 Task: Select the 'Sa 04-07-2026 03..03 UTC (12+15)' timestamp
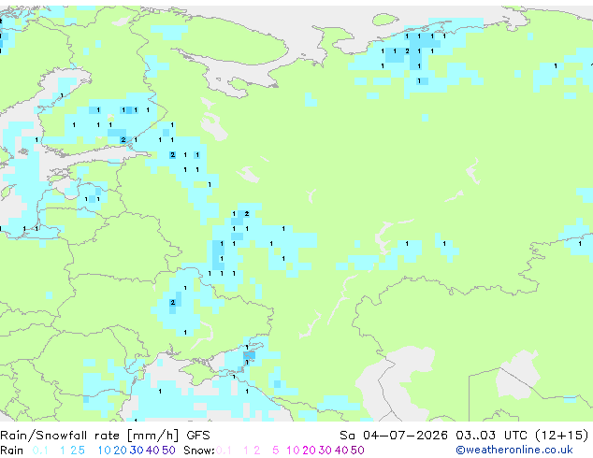pyautogui.click(x=464, y=436)
